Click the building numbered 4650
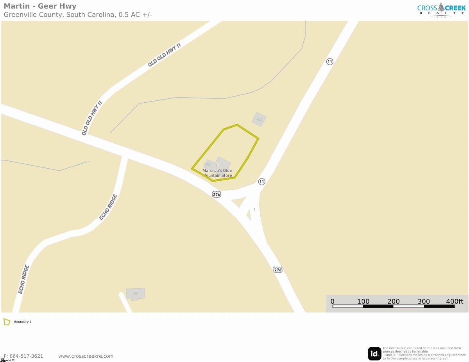This screenshot has width=469, height=362. pos(259,119)
